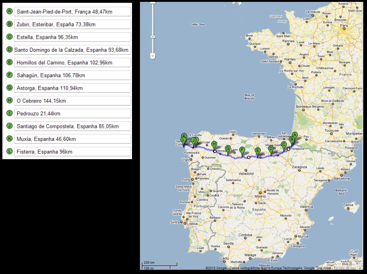Click the green H icon beside O Cebreiro
This screenshot has height=274, width=367.
[x=10, y=100]
